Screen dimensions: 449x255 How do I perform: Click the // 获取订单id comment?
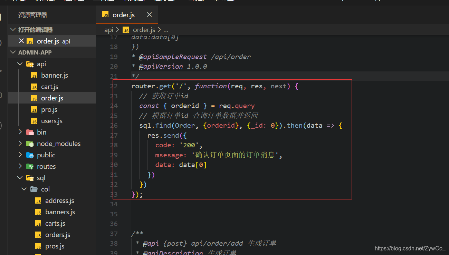point(164,96)
